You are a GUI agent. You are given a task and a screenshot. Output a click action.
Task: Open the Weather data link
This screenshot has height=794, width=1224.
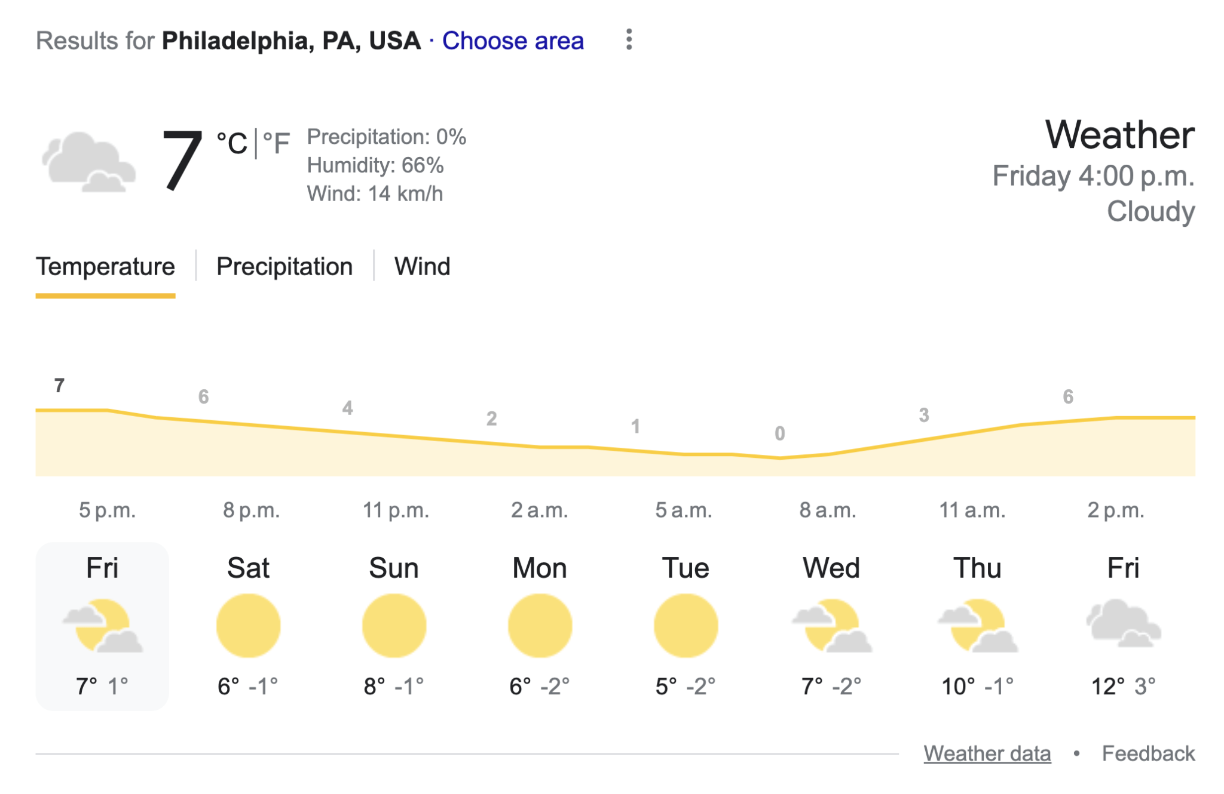987,753
